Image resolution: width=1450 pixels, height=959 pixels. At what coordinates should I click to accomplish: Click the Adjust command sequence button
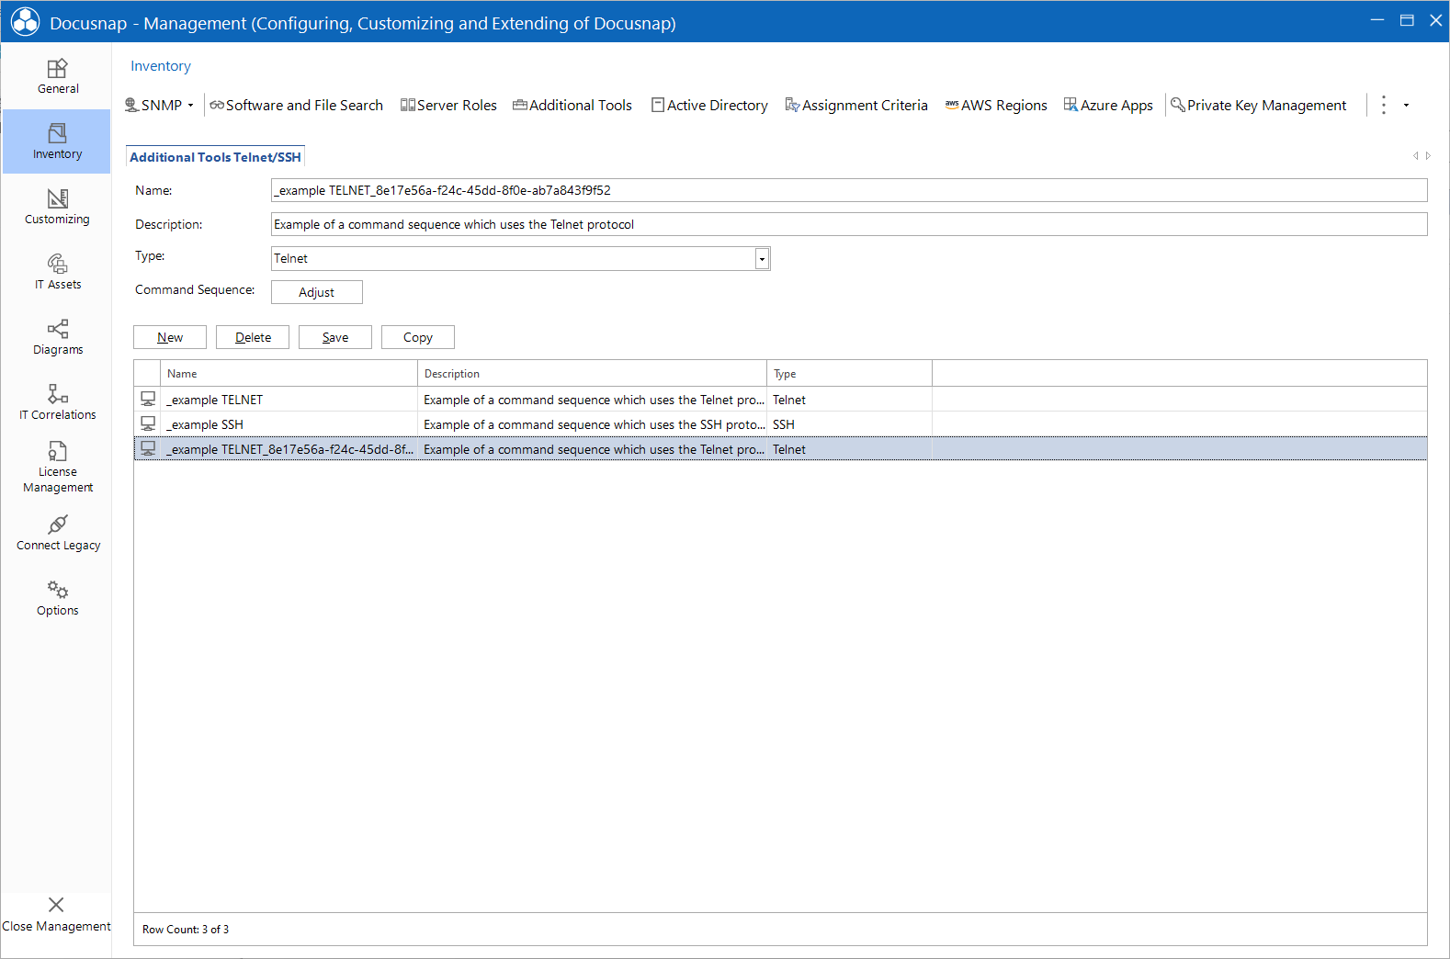317,292
